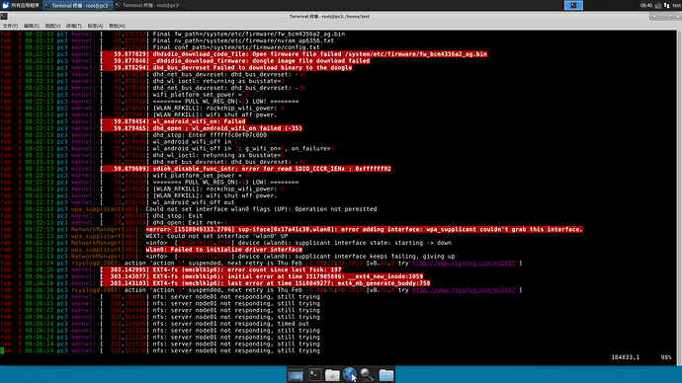Open the 文件(F) File menu
The width and height of the screenshot is (682, 383).
tap(11, 26)
